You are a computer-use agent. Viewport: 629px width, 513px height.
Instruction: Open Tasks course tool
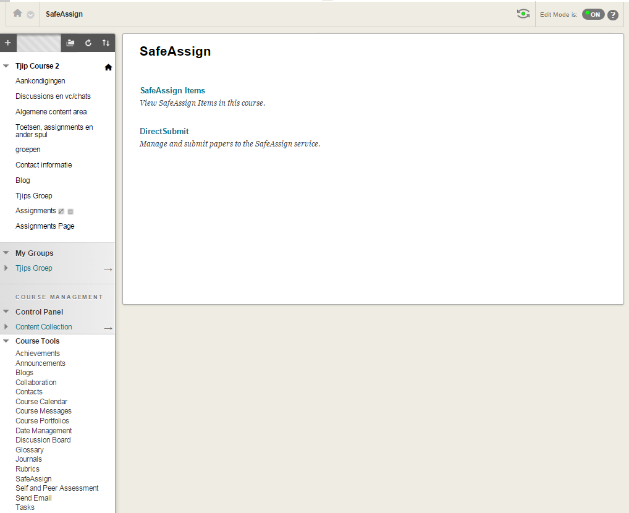tap(25, 507)
